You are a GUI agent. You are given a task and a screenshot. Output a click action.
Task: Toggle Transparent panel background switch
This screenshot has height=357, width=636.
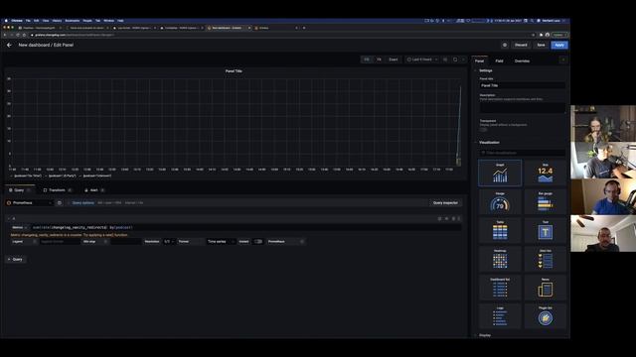coord(483,130)
